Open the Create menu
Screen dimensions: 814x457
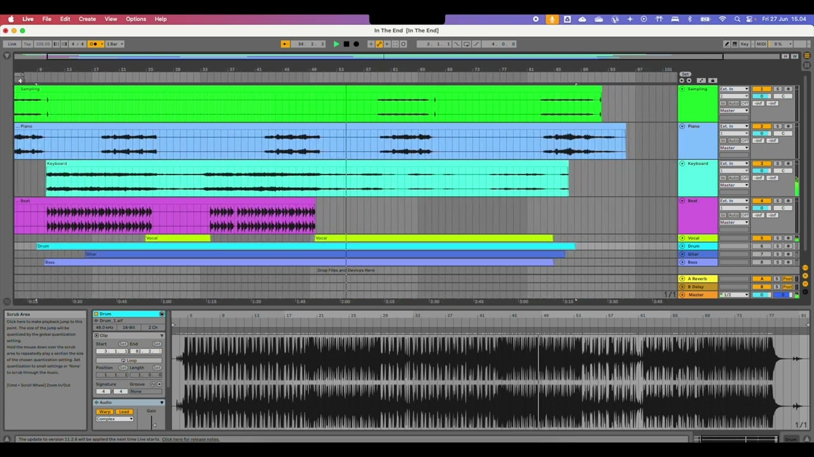click(87, 19)
